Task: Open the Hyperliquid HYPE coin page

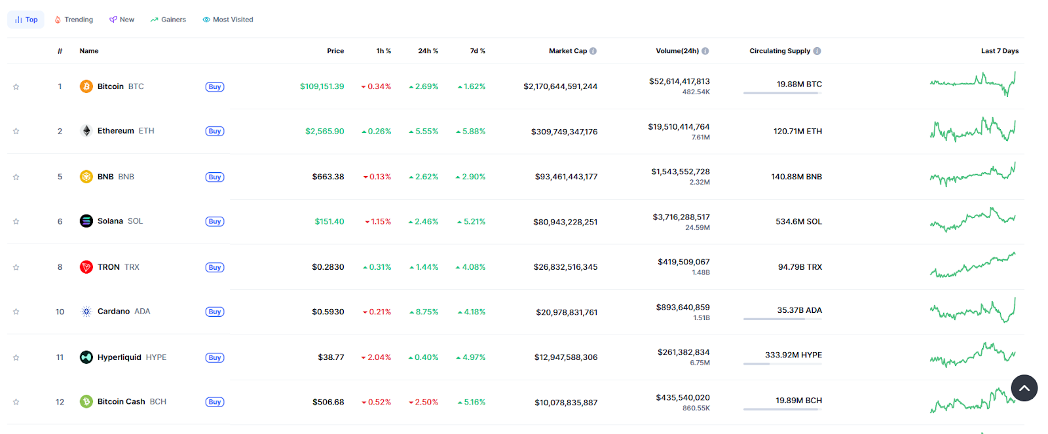Action: 132,357
